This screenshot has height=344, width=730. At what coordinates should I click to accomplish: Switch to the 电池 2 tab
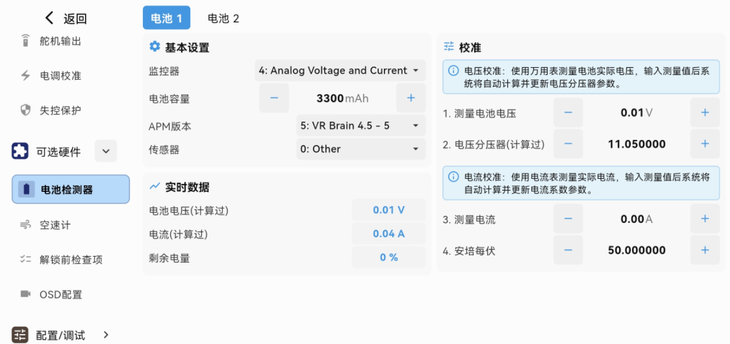[x=223, y=18]
